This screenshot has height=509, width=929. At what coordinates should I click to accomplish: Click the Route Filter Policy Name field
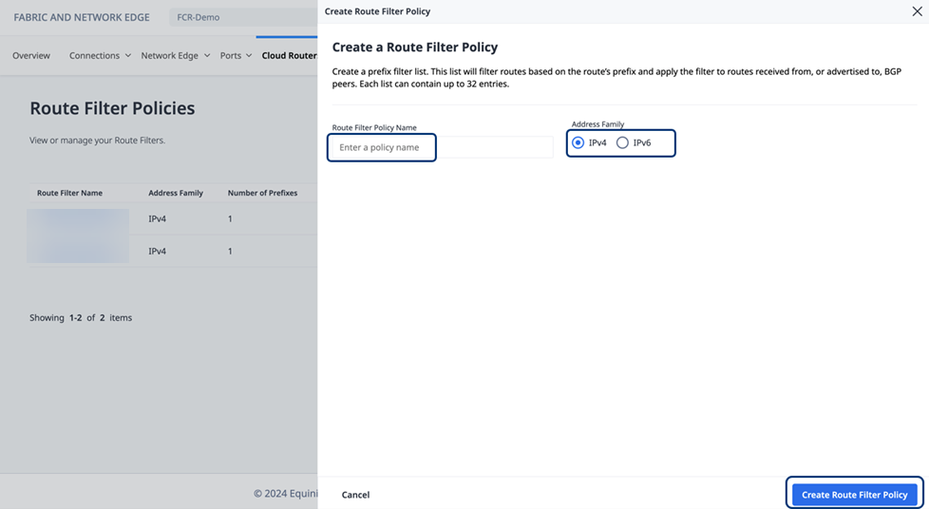tap(443, 147)
